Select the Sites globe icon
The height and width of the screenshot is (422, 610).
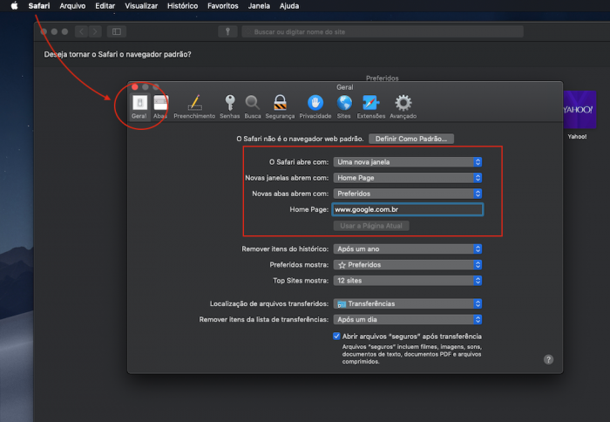click(x=344, y=105)
